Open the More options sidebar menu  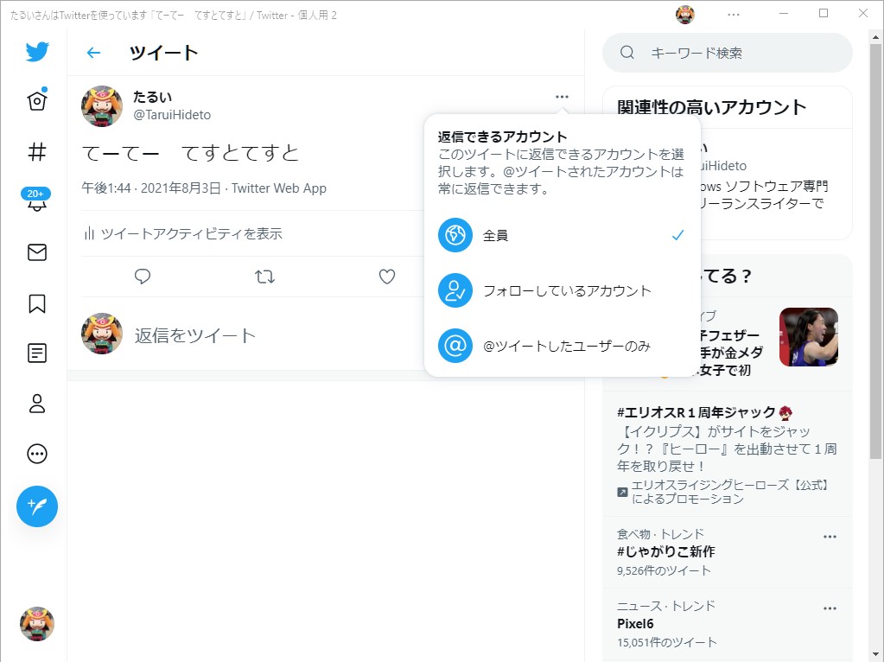(35, 454)
